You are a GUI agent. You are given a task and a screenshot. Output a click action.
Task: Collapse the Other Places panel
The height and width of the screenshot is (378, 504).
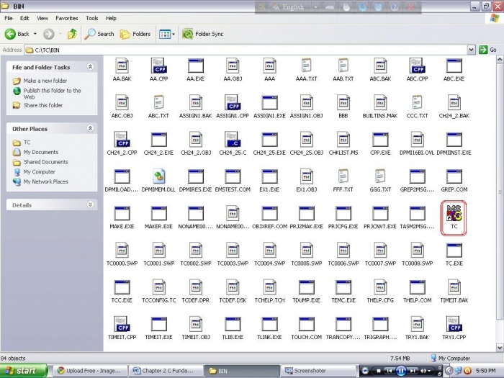tap(90, 129)
